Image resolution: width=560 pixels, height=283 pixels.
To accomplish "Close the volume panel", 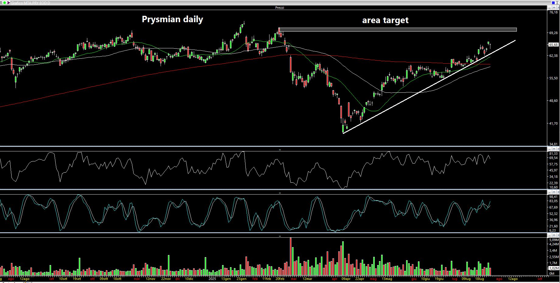I will (x=558, y=235).
